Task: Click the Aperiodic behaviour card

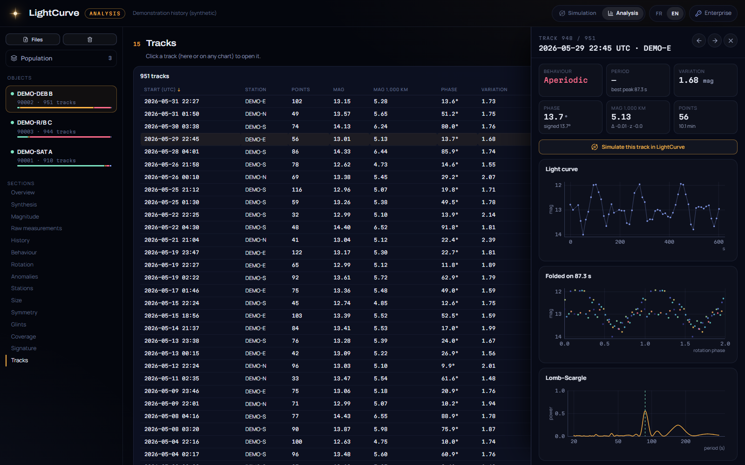Action: (x=570, y=80)
